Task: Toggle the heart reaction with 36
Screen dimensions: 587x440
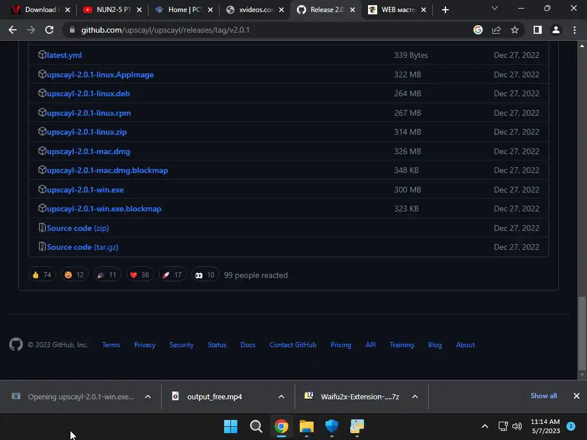Action: [x=140, y=274]
